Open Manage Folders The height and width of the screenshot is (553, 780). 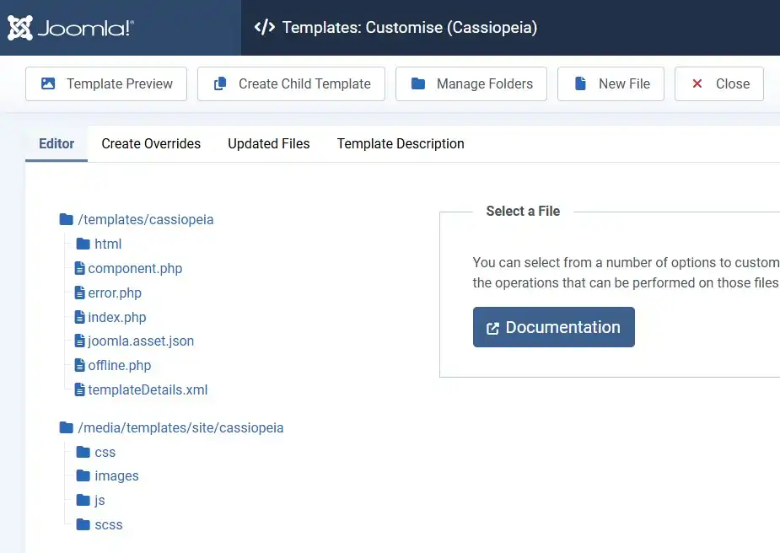(471, 83)
